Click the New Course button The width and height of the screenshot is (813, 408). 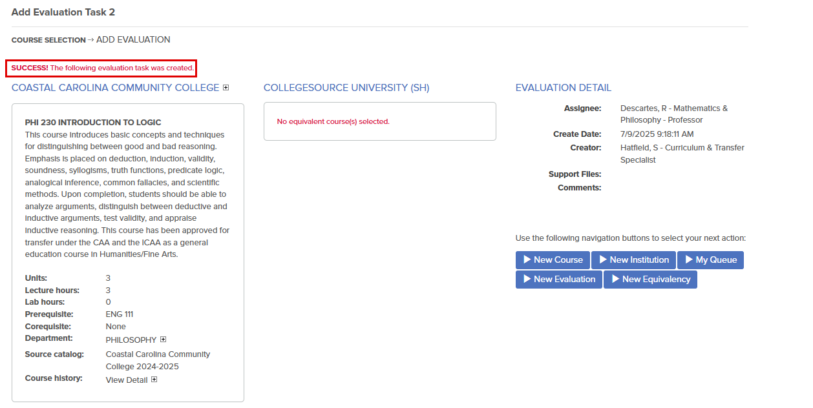point(553,260)
